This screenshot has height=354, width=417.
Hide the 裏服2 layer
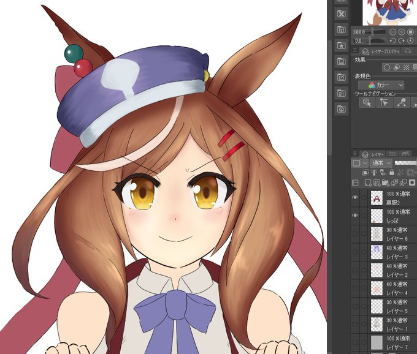[x=355, y=198]
